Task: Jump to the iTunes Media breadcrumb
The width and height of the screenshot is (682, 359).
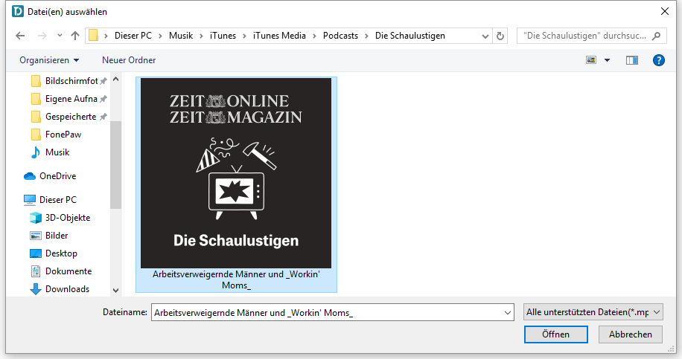Action: (279, 36)
